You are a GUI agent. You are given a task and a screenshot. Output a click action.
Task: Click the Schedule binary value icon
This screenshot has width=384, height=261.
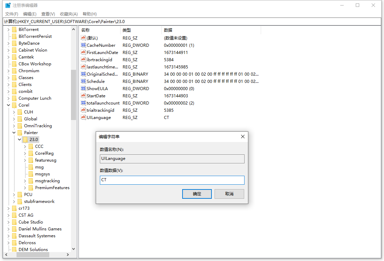coord(83,81)
